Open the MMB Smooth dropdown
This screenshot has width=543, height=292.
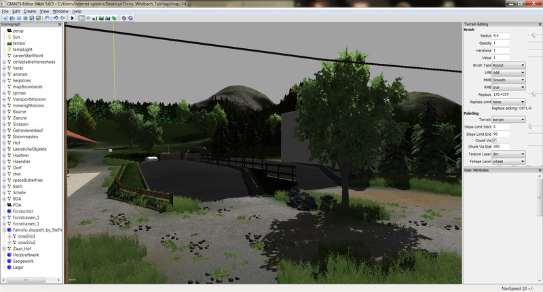(x=508, y=79)
